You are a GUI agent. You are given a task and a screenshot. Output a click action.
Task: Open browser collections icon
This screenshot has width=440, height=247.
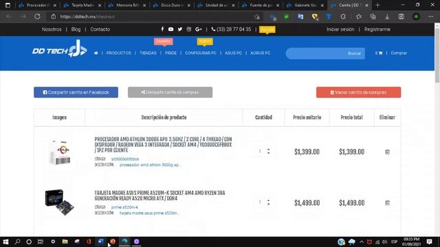373,16
